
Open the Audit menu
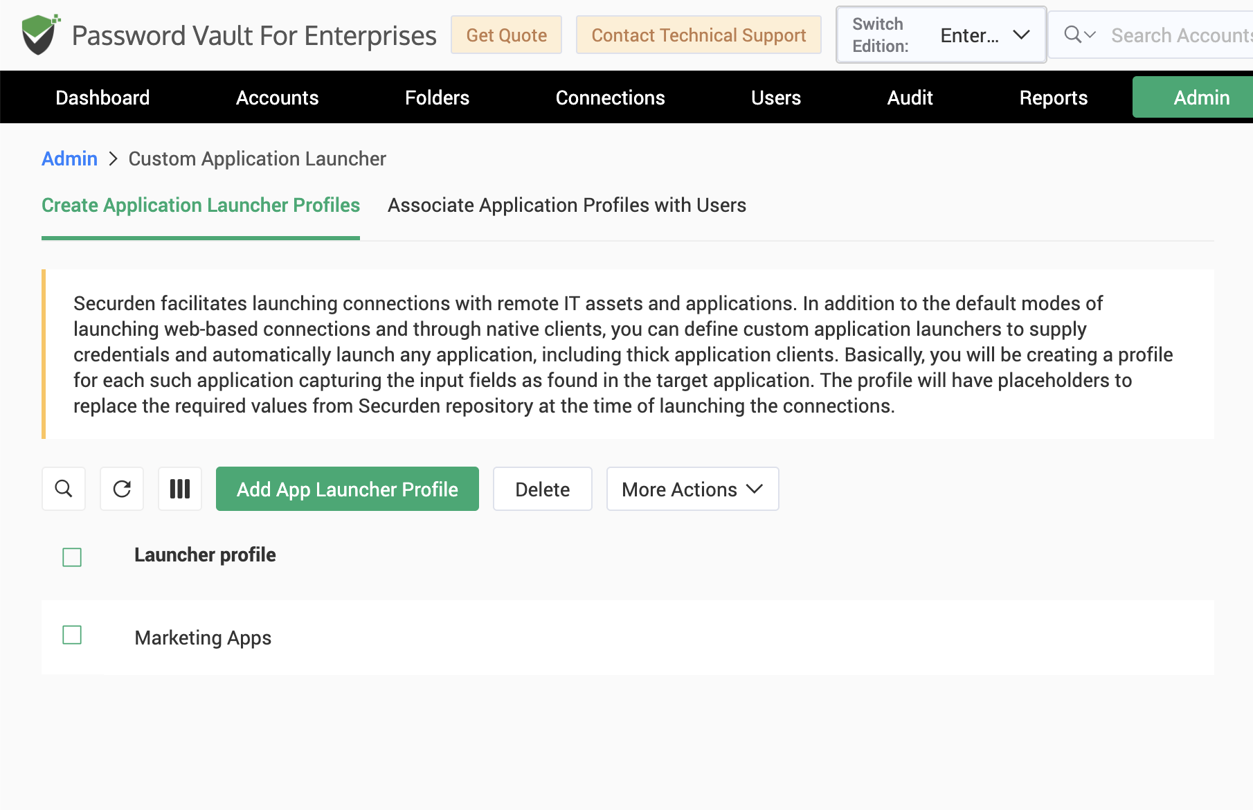click(x=910, y=98)
